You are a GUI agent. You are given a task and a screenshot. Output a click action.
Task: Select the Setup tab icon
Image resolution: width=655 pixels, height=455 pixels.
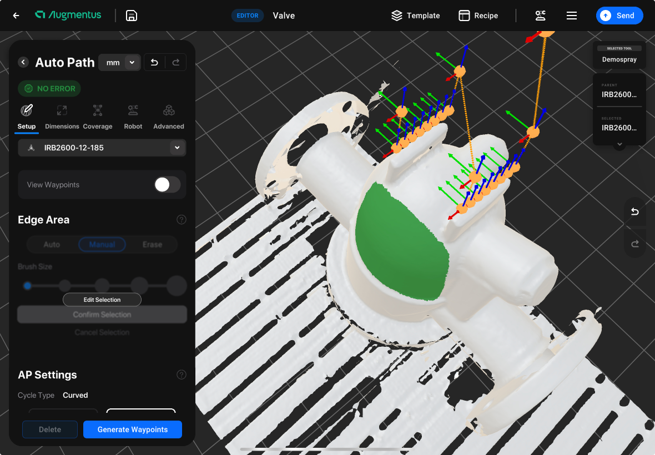(x=26, y=110)
